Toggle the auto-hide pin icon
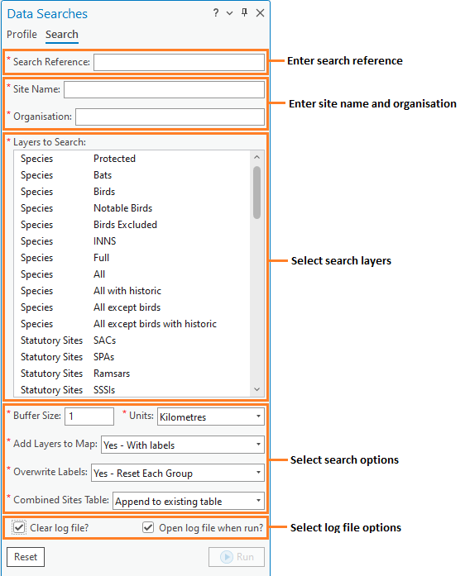 pos(244,12)
